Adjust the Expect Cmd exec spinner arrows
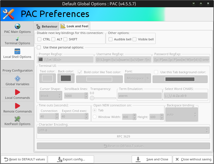Viewport: 214px width, 164px height. tap(86, 116)
